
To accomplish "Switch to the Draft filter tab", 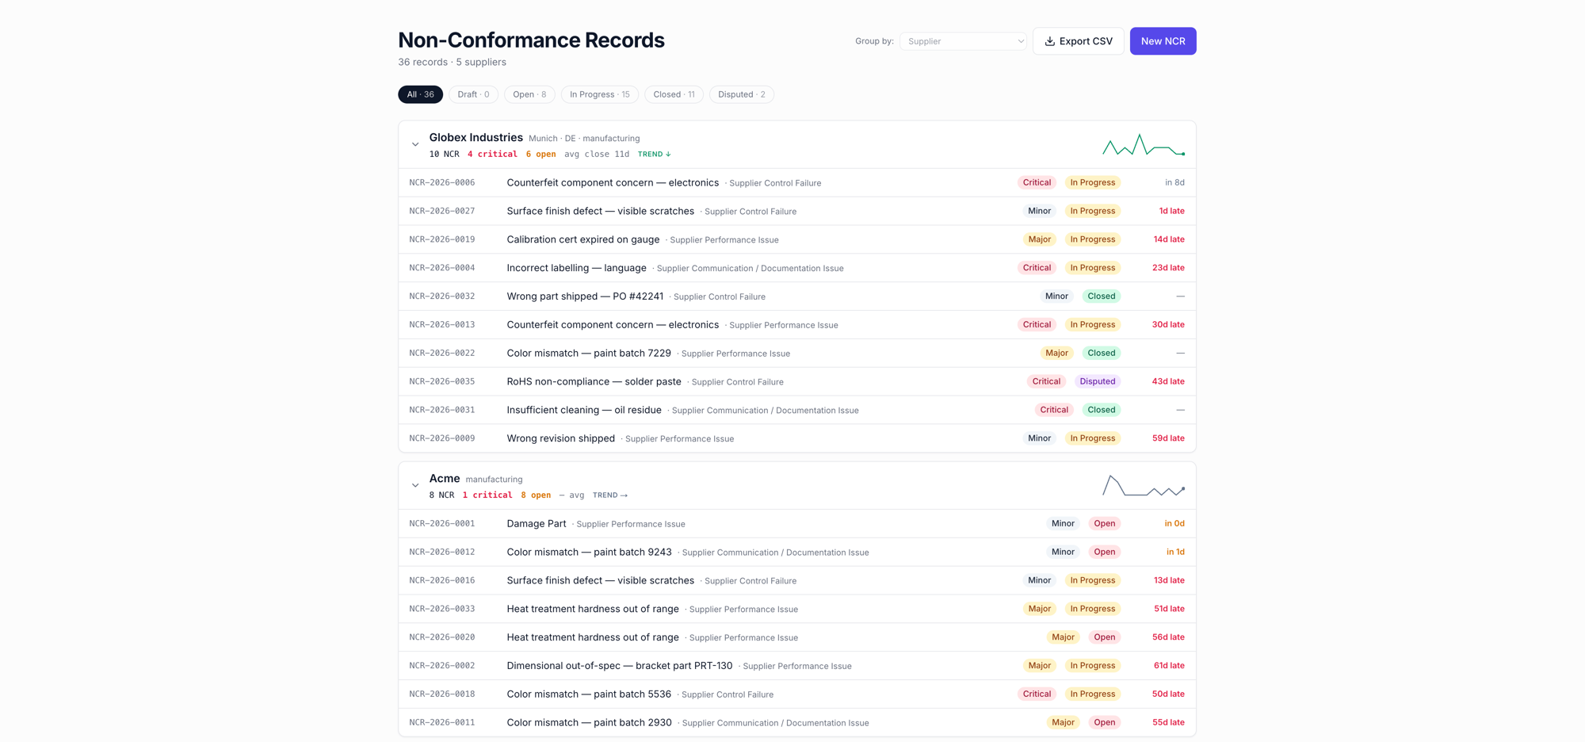I will pyautogui.click(x=473, y=94).
